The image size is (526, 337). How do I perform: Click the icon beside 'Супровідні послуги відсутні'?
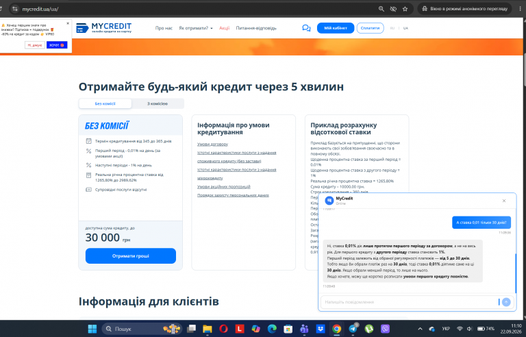click(x=88, y=190)
